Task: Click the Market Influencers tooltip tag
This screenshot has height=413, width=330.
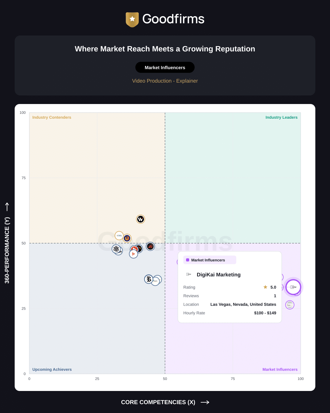Action: coord(210,260)
